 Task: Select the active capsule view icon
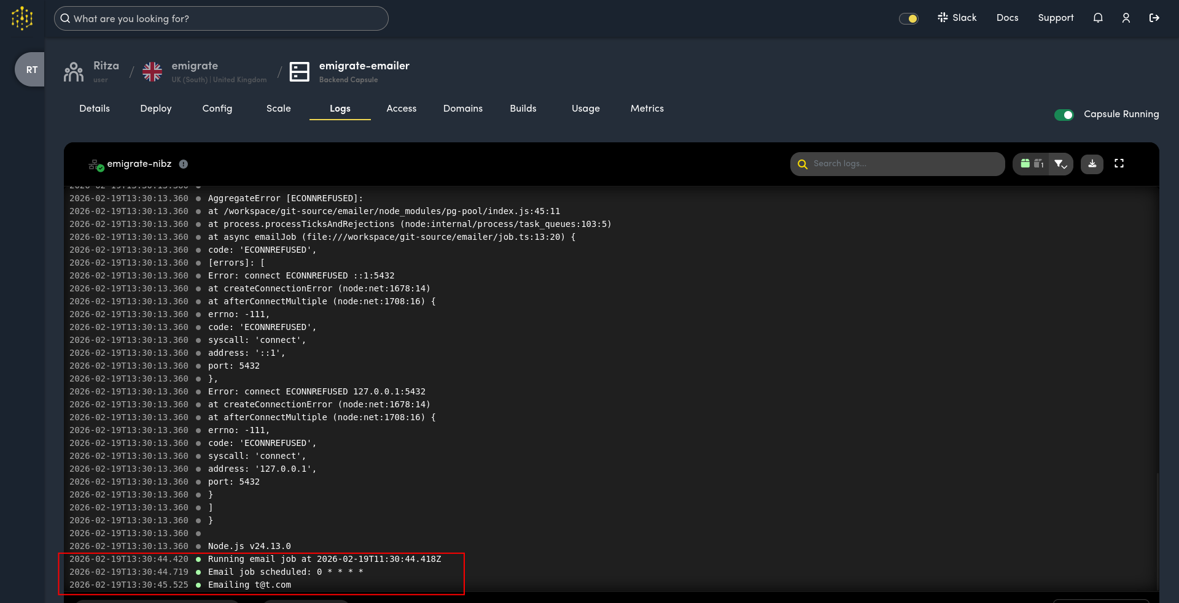point(1024,163)
